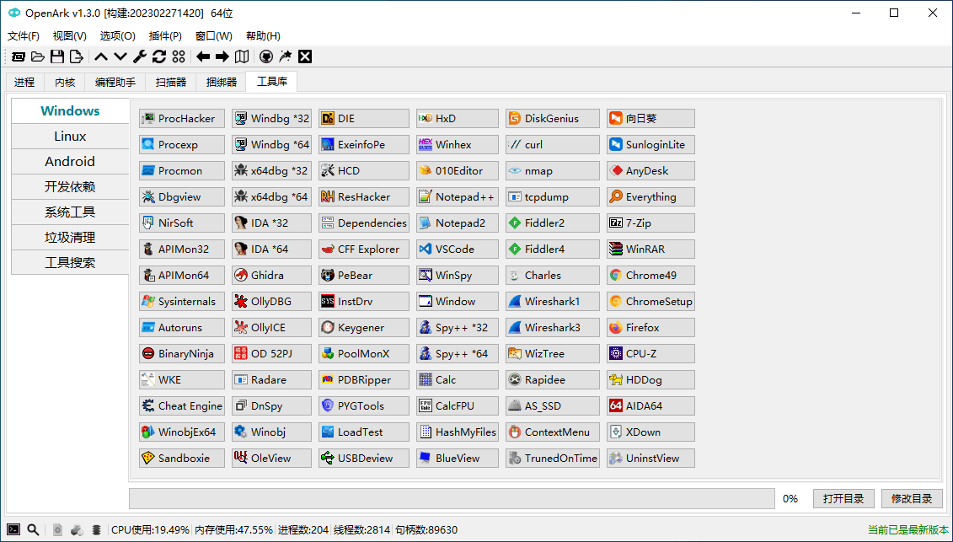Viewport: 953px width, 542px height.
Task: Launch the Everything search tool
Action: tap(651, 197)
